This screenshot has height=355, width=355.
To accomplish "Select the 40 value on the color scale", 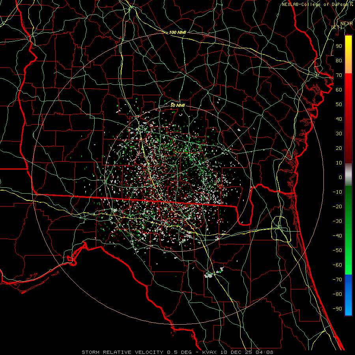I will click(339, 119).
